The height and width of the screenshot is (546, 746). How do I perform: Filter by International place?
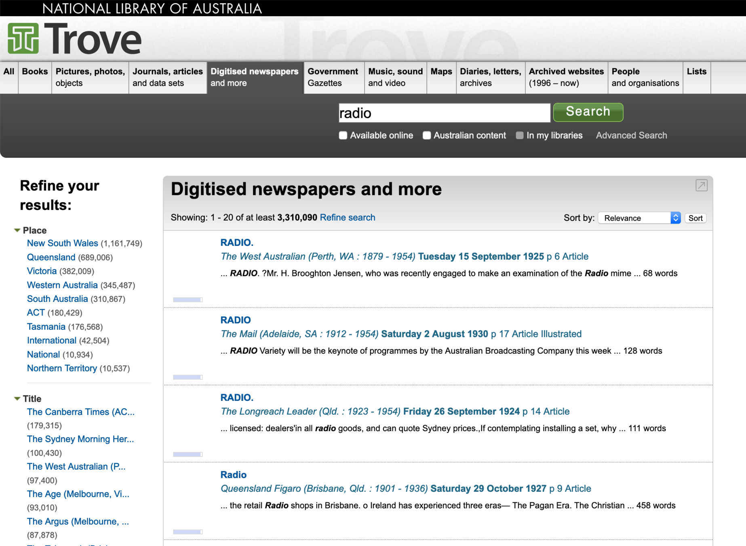(x=52, y=341)
